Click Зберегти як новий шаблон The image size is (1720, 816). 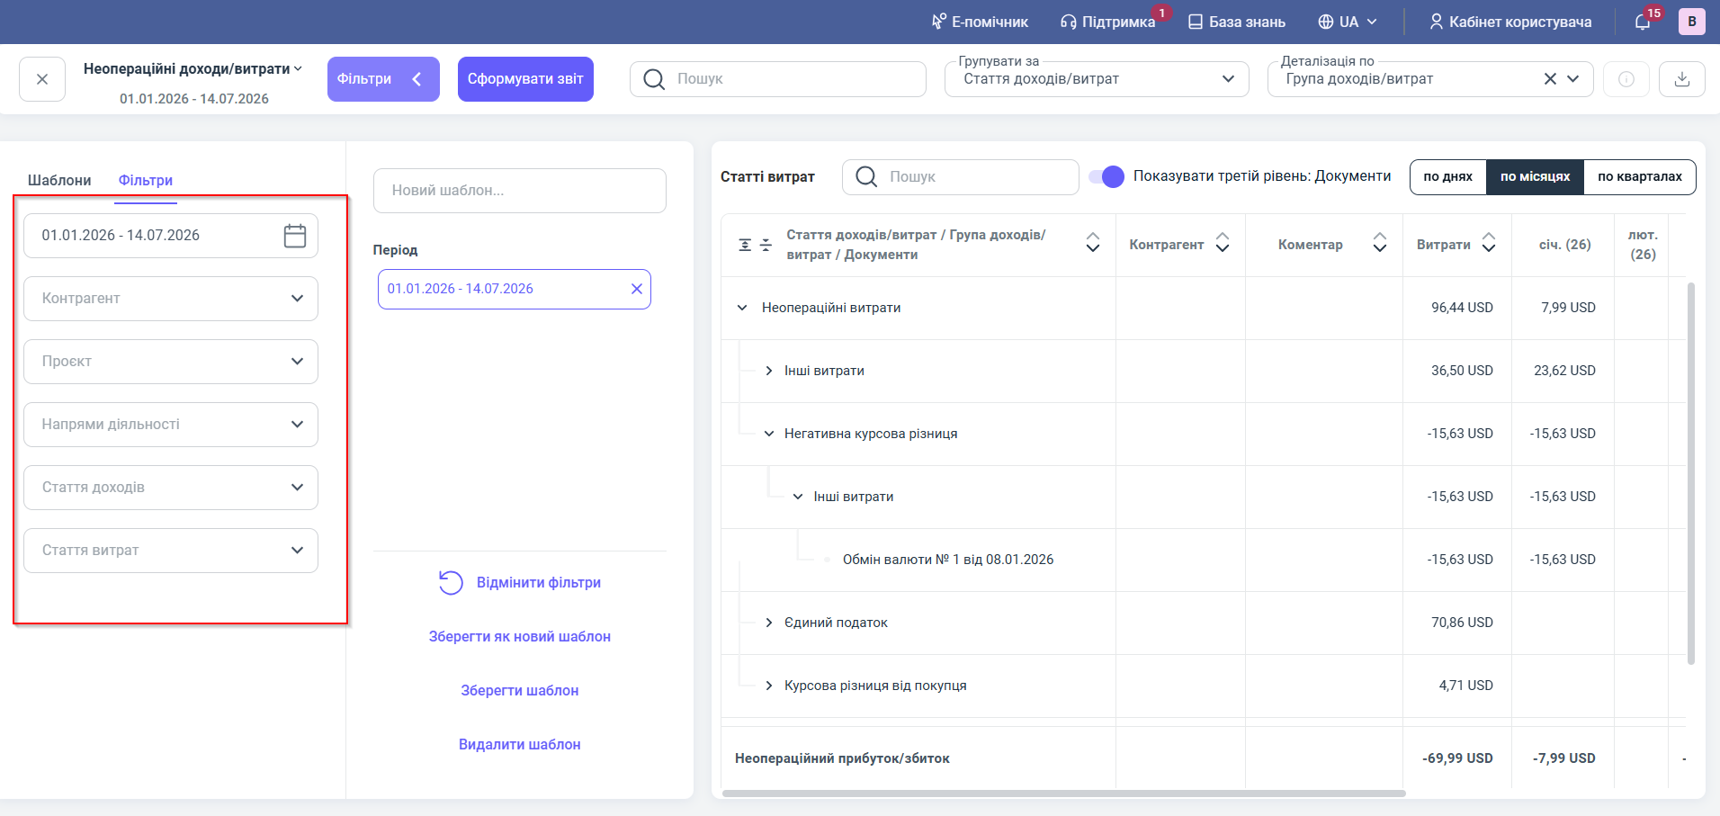click(520, 637)
